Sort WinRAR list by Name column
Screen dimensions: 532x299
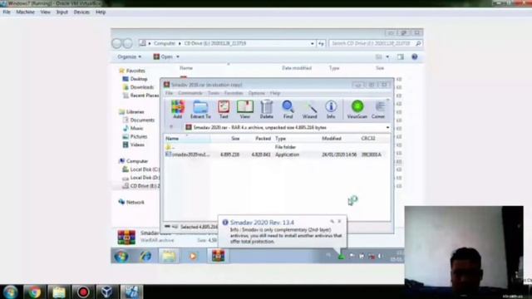172,139
